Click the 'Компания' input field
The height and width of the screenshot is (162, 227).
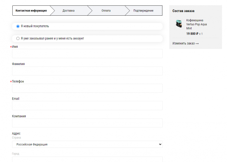87,123
